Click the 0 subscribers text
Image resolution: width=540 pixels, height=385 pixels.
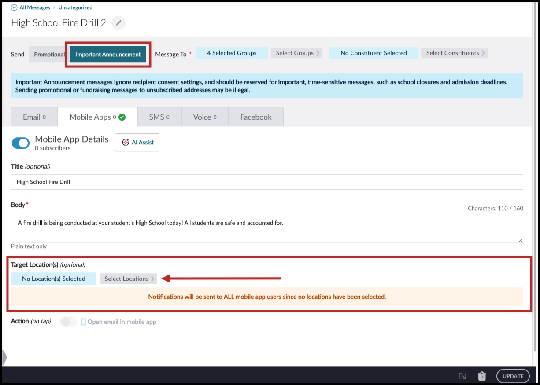(x=52, y=148)
